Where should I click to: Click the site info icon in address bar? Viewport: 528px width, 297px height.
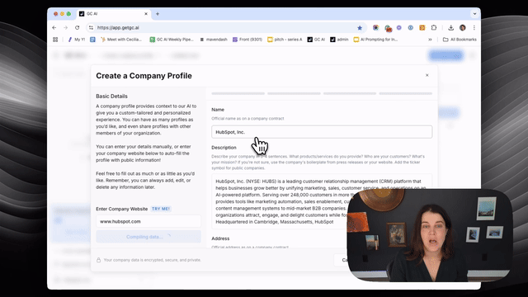(91, 27)
